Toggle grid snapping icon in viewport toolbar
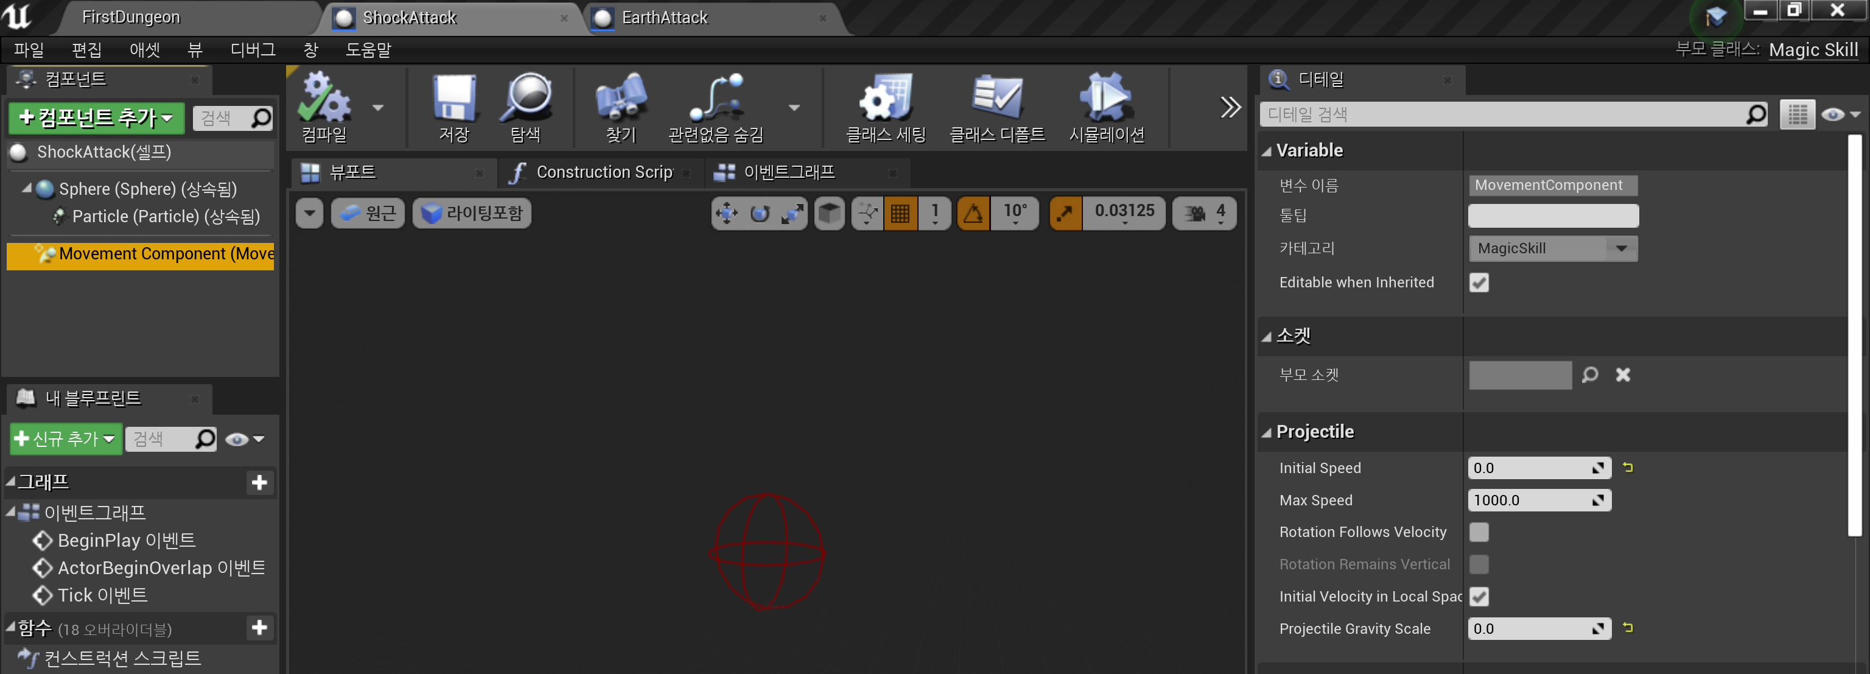The width and height of the screenshot is (1870, 674). click(900, 214)
